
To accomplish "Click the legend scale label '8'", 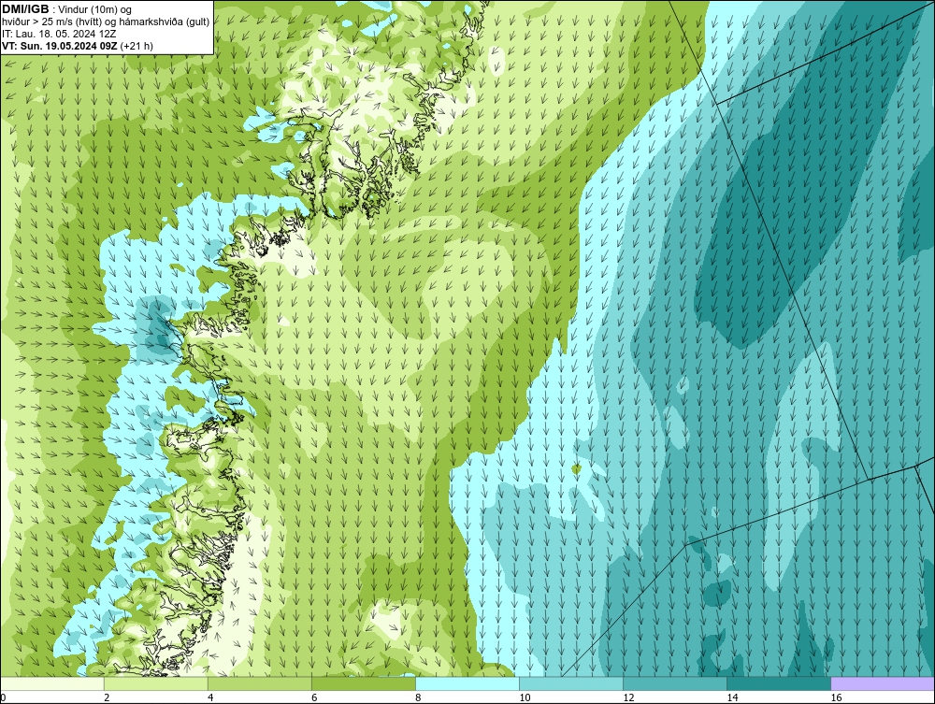I will (x=418, y=697).
